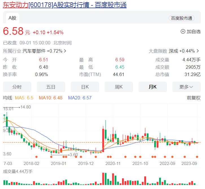Click the 2019-01 date axis label

(58, 164)
